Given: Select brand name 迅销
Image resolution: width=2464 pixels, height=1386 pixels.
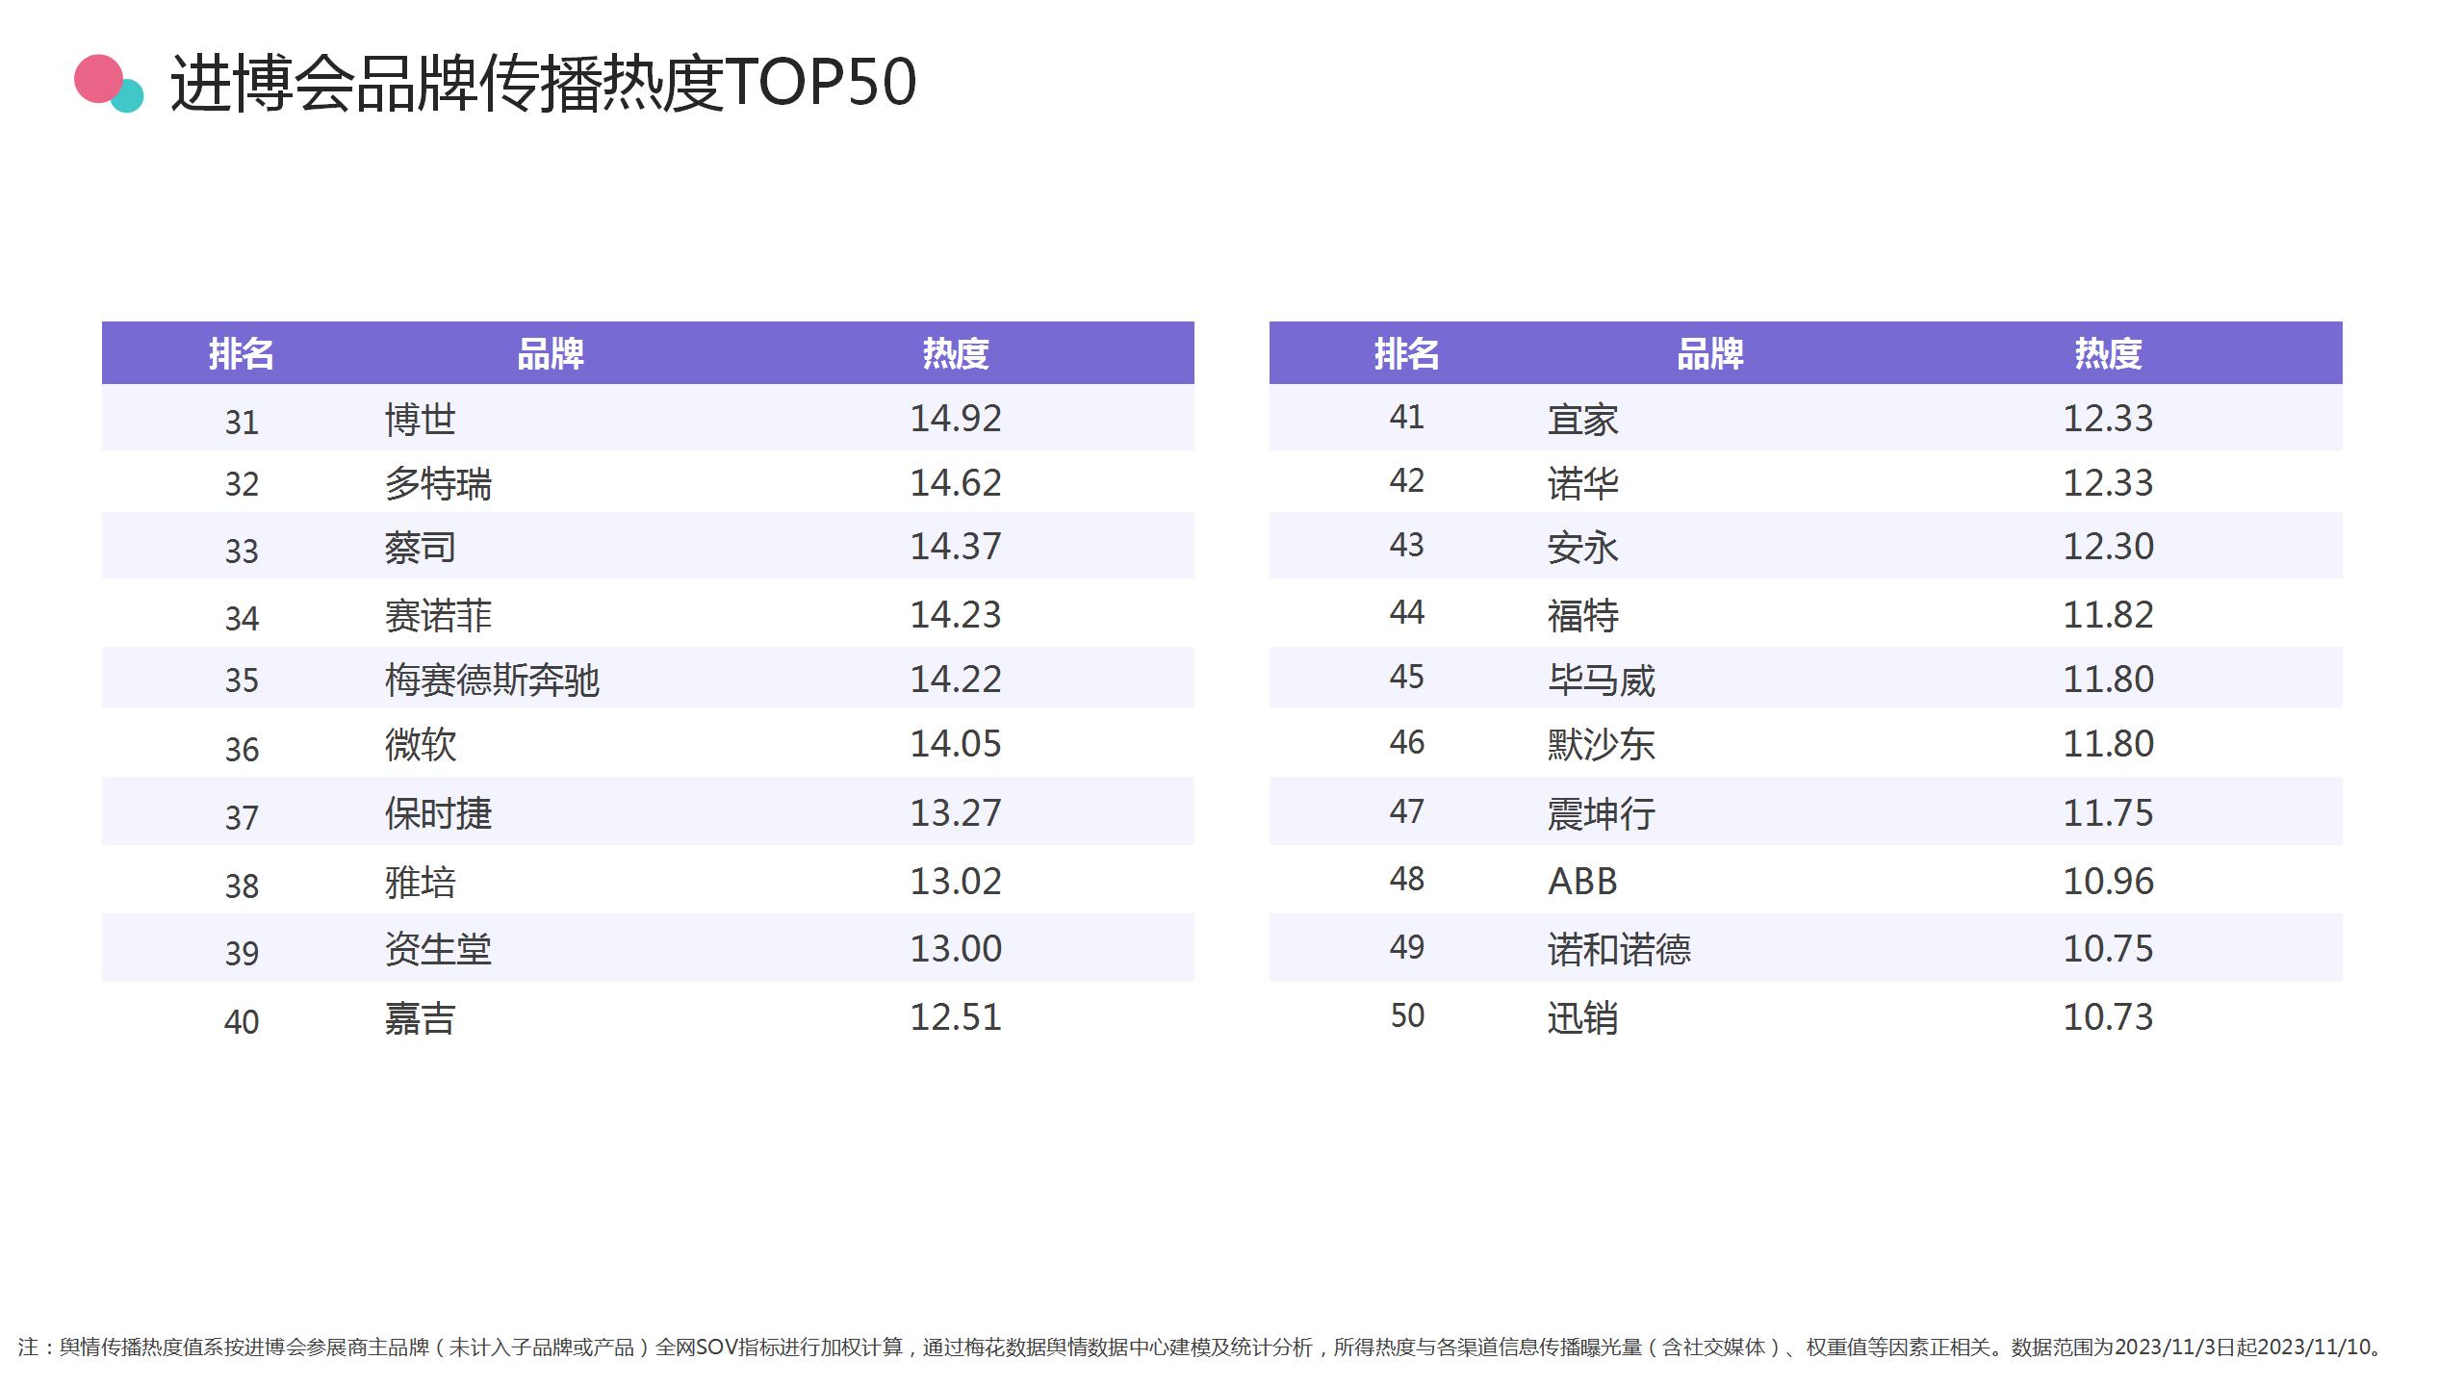Looking at the screenshot, I should point(1582,1018).
